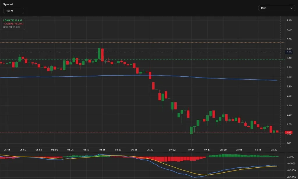Select the LONG 733 @ 3.37 position line

pyautogui.click(x=13, y=20)
